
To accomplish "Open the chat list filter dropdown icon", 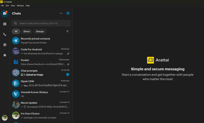I will point(67,31).
